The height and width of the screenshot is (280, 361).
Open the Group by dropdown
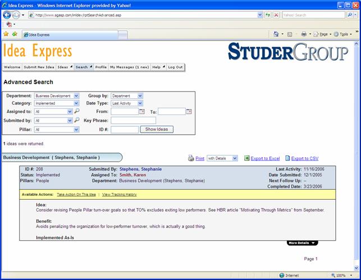tap(127, 96)
